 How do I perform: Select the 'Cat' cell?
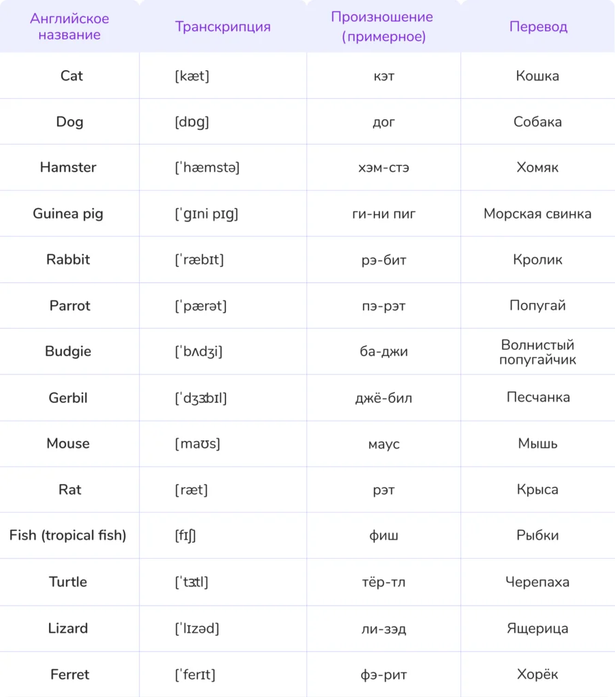[72, 76]
